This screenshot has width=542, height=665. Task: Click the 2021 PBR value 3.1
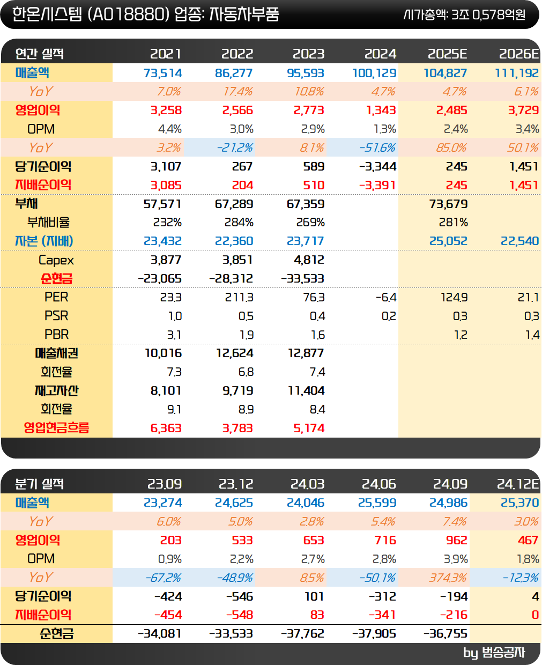174,335
